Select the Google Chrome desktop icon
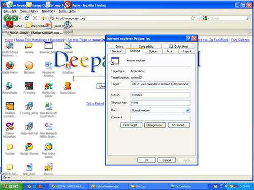The height and width of the screenshot is (190, 254). click(x=29, y=149)
